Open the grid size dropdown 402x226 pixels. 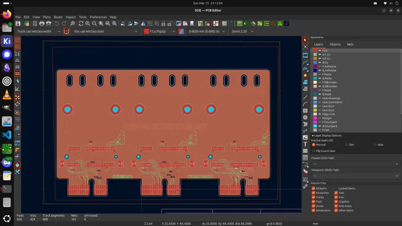coord(206,31)
